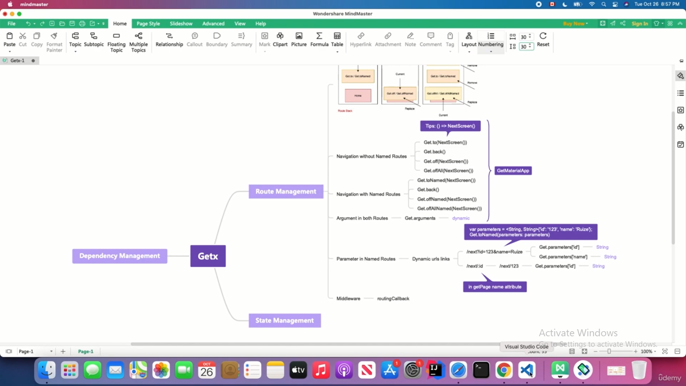Undo the last action
Viewport: 686px width, 386px height.
[28, 24]
